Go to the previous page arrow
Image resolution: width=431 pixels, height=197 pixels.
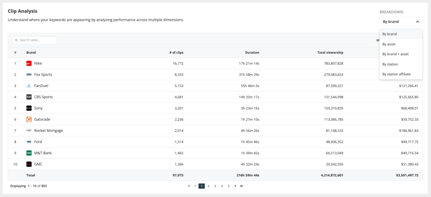(195, 186)
